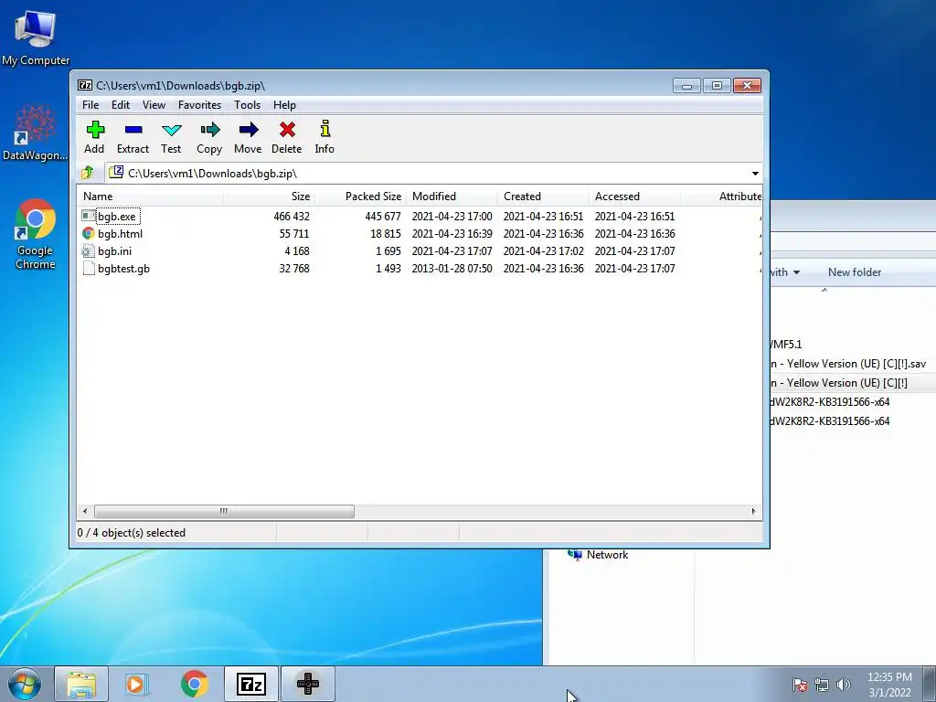Open the View menu

point(154,105)
